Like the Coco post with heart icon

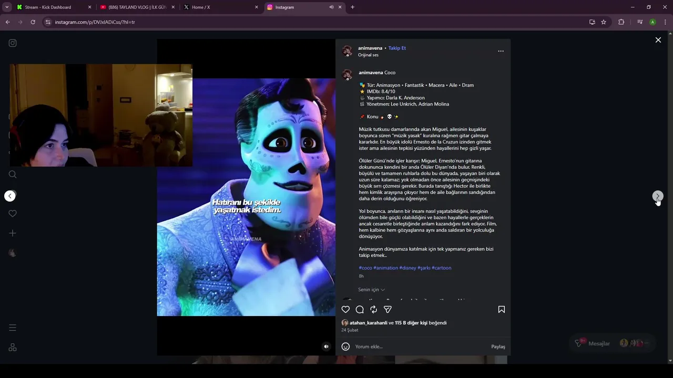(345, 310)
